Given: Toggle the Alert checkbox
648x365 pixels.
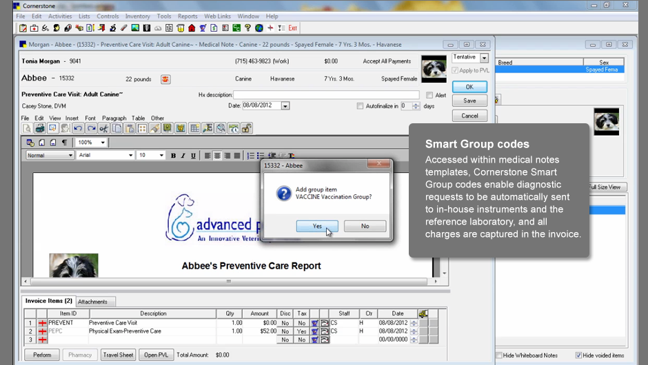Looking at the screenshot, I should (x=429, y=95).
